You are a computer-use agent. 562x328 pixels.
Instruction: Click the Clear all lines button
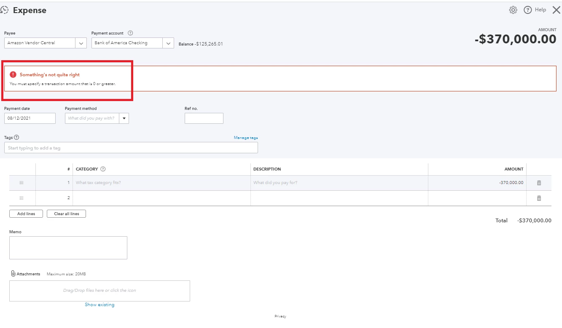[66, 214]
